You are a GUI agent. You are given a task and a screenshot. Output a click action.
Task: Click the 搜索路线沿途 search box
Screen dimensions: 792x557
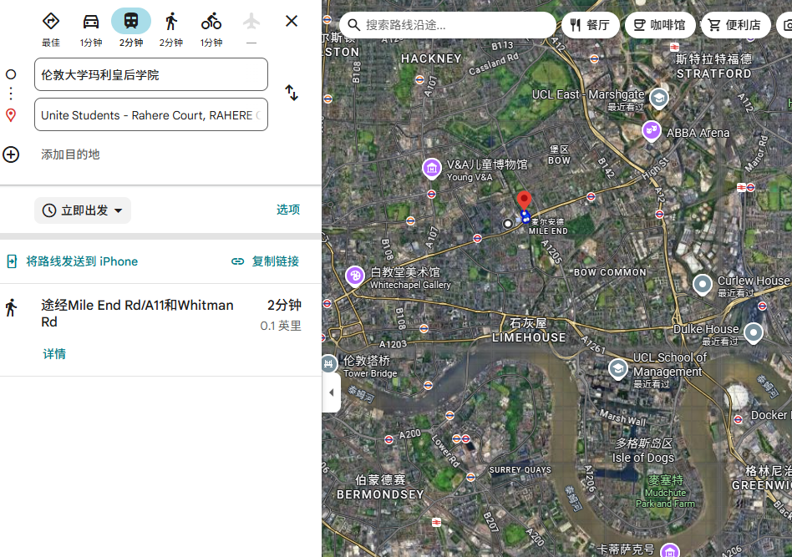coord(447,25)
